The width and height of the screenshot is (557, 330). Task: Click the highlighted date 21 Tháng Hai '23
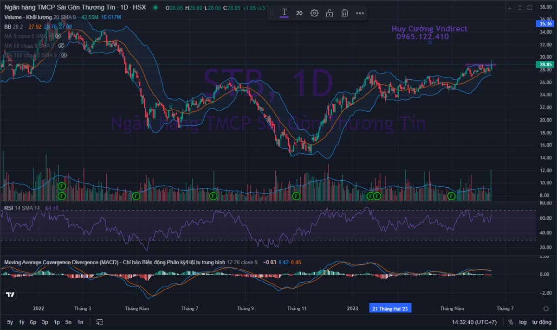tap(390, 309)
